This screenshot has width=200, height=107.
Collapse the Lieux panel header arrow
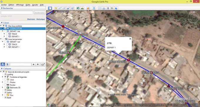click(x=2, y=23)
